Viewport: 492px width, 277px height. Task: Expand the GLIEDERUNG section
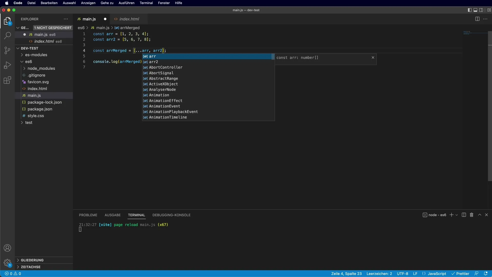coord(32,260)
